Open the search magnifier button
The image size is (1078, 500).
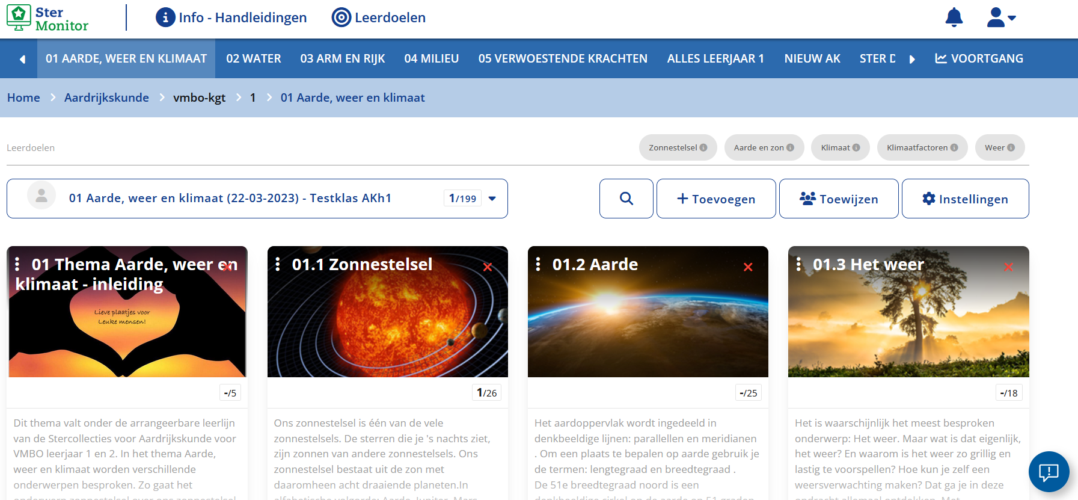pos(626,199)
